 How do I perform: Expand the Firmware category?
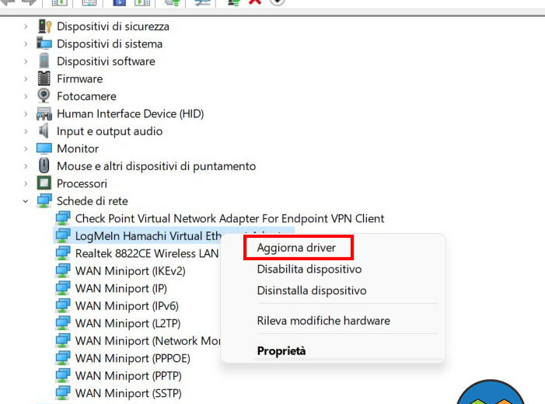click(26, 78)
